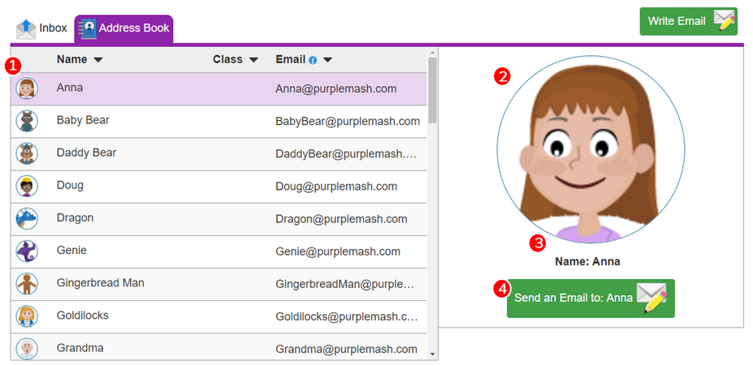Expand the Email column dropdown arrow
This screenshot has height=366, width=753.
pyautogui.click(x=327, y=60)
